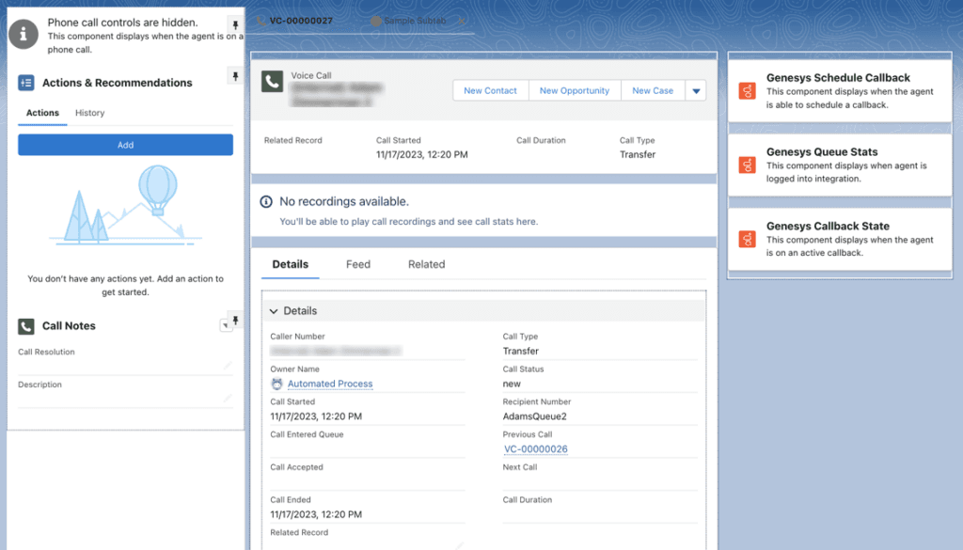Collapse the Details section chevron
The image size is (963, 550).
click(x=273, y=310)
